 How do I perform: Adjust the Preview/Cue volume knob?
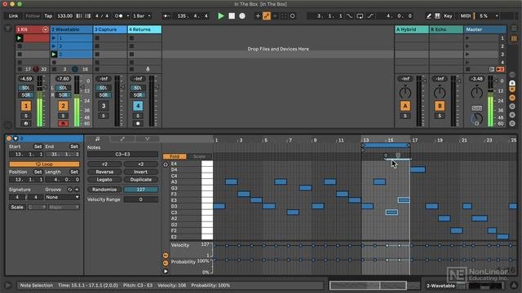tap(476, 119)
